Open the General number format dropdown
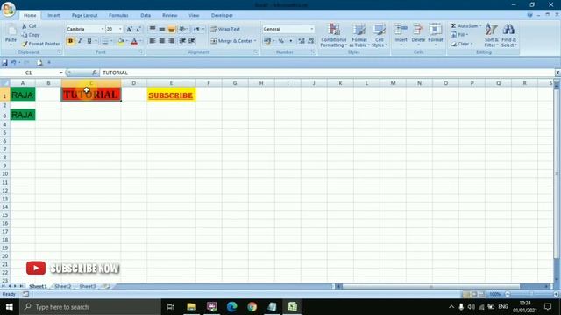561x315 pixels. 312,29
